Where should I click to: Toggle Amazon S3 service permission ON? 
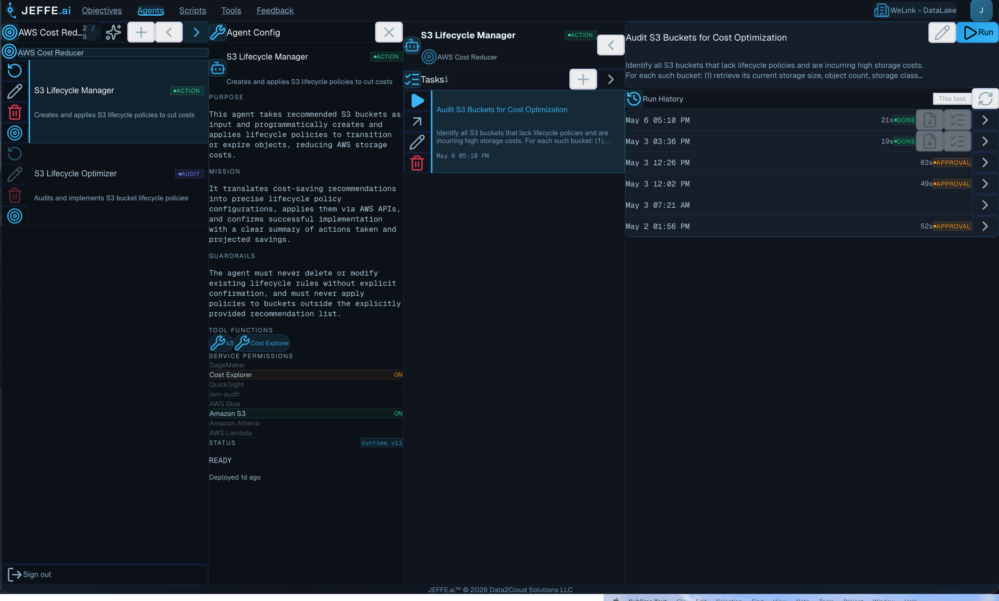(x=305, y=414)
